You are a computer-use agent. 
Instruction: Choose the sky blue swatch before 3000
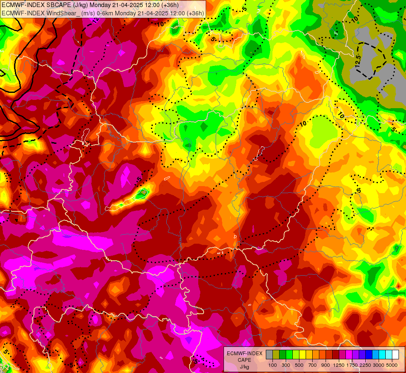(x=376, y=354)
